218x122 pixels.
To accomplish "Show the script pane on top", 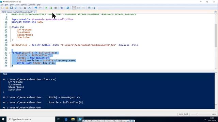I will (74, 8).
